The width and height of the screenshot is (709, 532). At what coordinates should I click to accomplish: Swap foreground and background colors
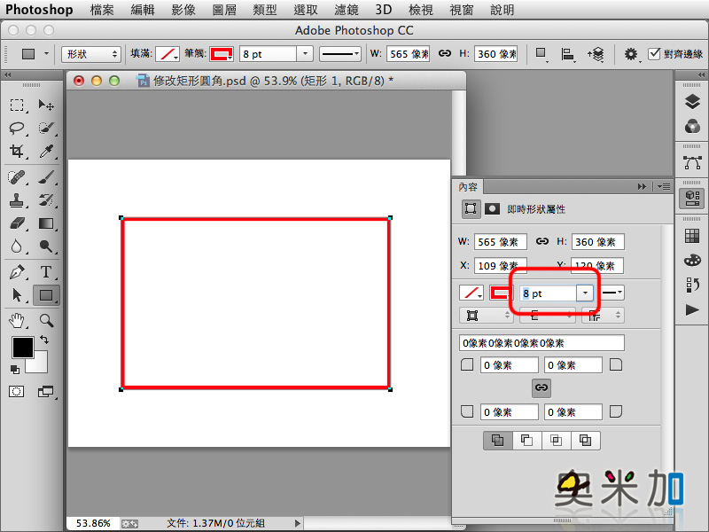[x=43, y=340]
